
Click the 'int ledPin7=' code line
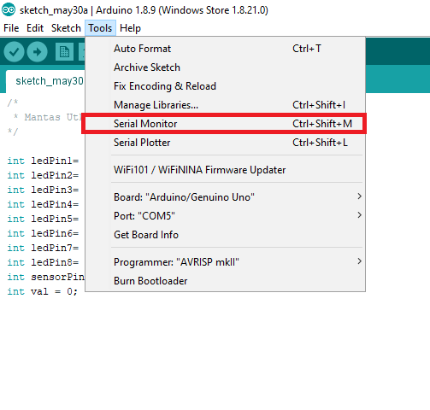[43, 248]
